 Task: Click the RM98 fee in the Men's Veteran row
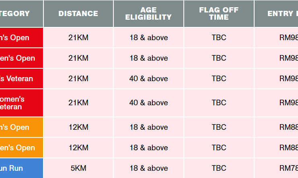[276, 78]
